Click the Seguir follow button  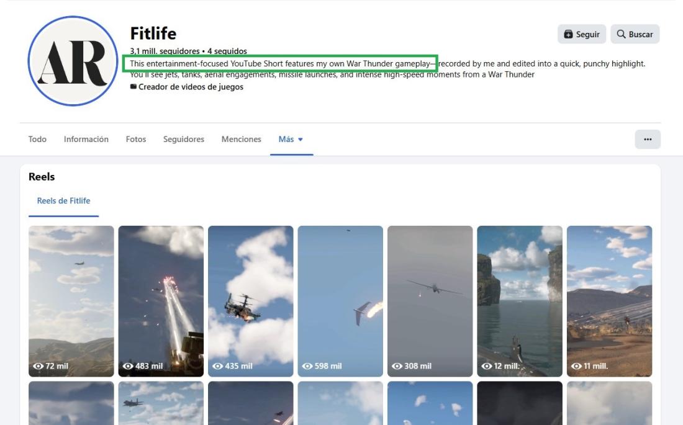click(582, 34)
